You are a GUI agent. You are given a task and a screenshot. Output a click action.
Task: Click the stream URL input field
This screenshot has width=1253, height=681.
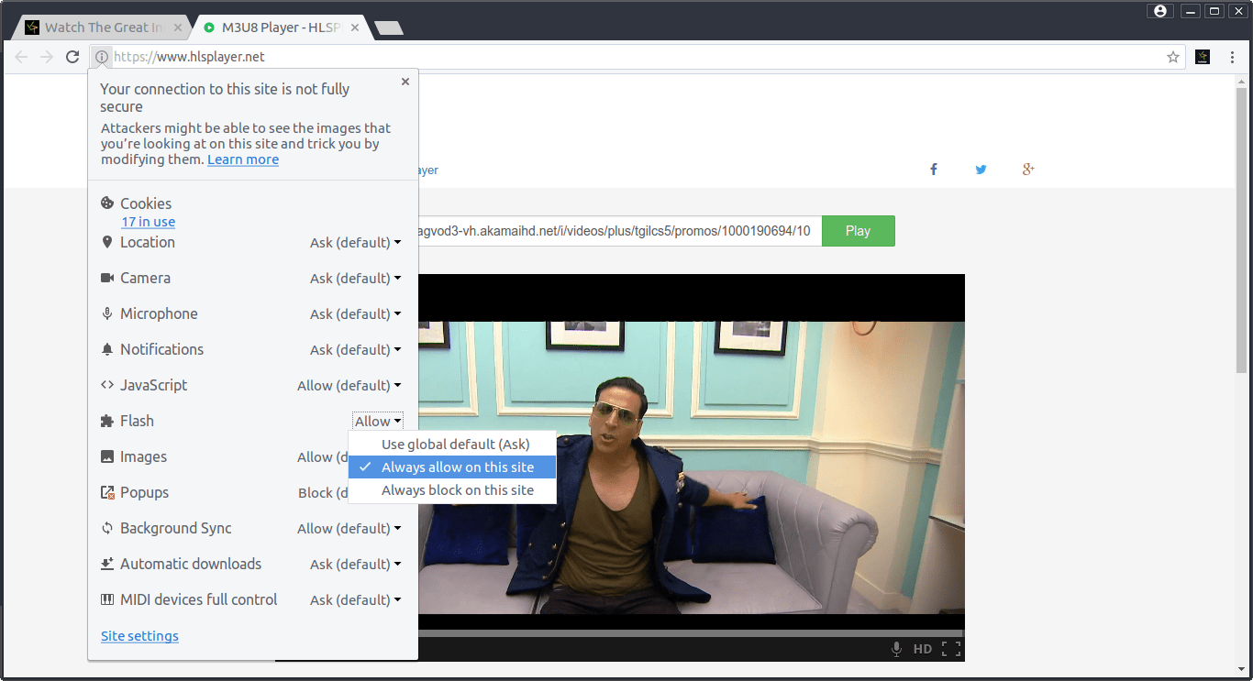[x=620, y=231]
